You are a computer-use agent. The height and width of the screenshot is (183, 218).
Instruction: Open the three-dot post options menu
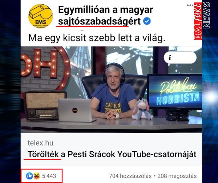[x=190, y=5]
